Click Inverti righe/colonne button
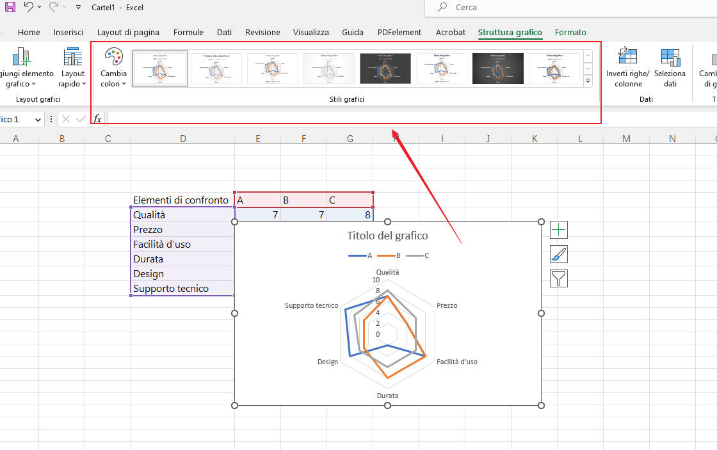 click(627, 68)
